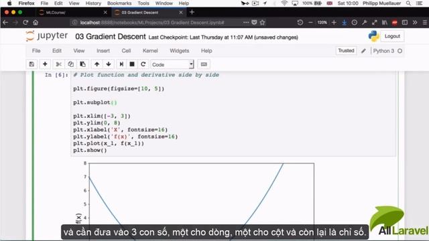Open the Jupyter File menu
Screen dimensions: 429x241
click(x=36, y=51)
